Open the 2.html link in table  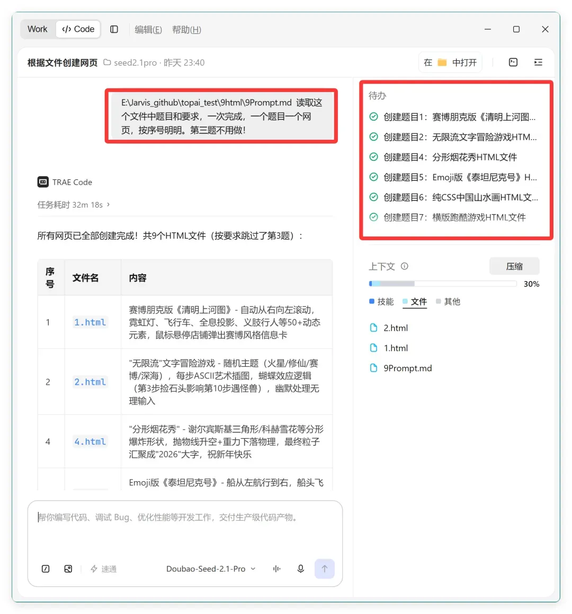pyautogui.click(x=90, y=382)
